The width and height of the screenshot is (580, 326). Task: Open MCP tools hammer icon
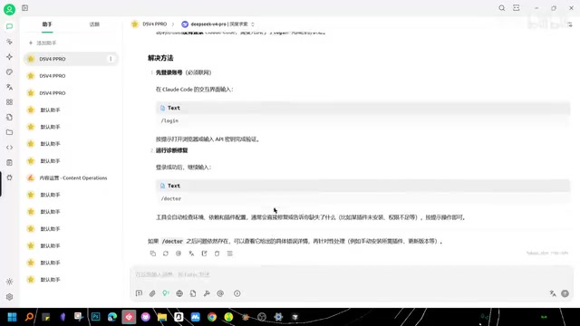click(x=207, y=293)
